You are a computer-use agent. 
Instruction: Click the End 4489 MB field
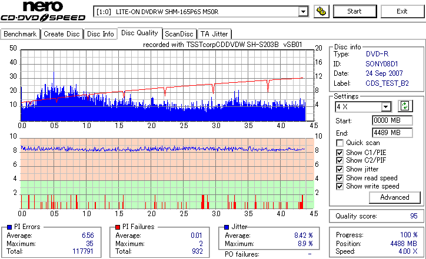(x=392, y=133)
